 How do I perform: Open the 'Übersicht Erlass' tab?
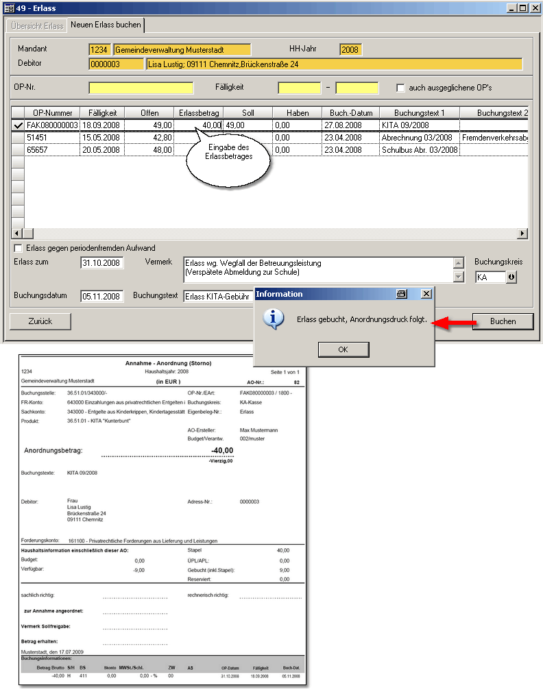tap(35, 25)
